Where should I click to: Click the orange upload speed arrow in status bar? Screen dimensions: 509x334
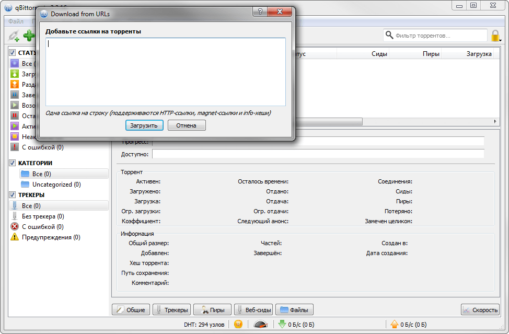[x=395, y=324]
